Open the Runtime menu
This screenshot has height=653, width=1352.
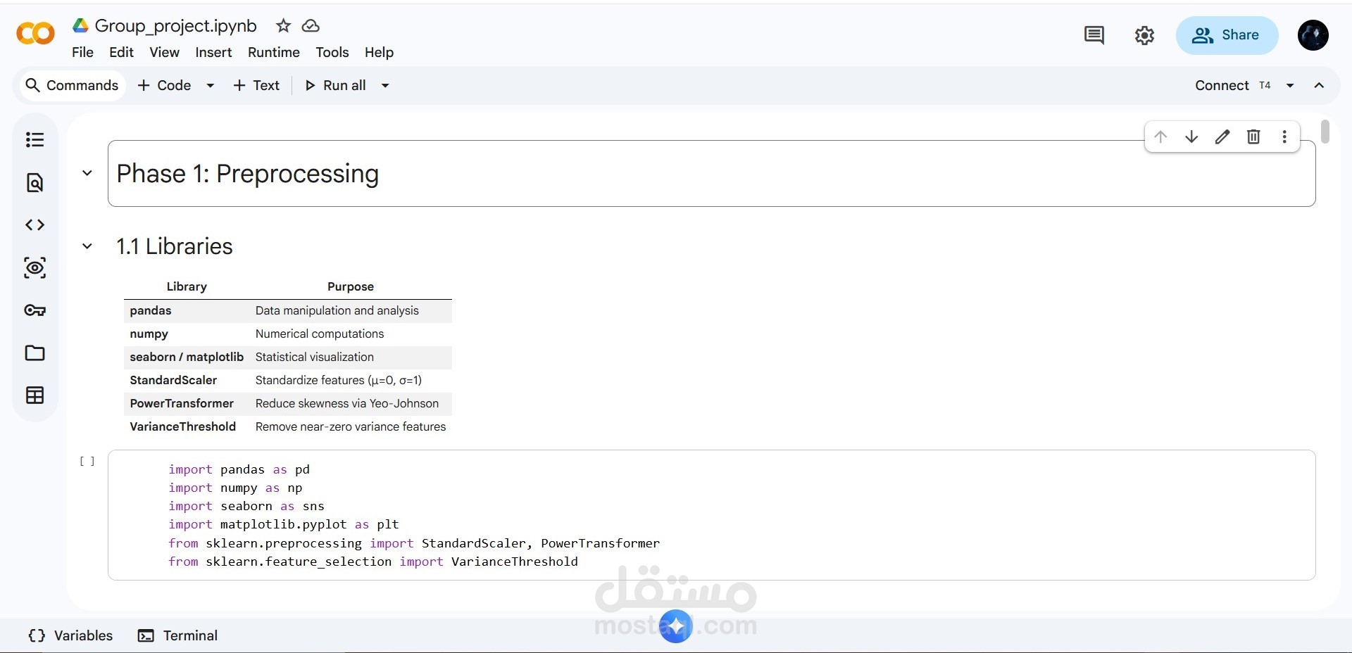(x=274, y=52)
